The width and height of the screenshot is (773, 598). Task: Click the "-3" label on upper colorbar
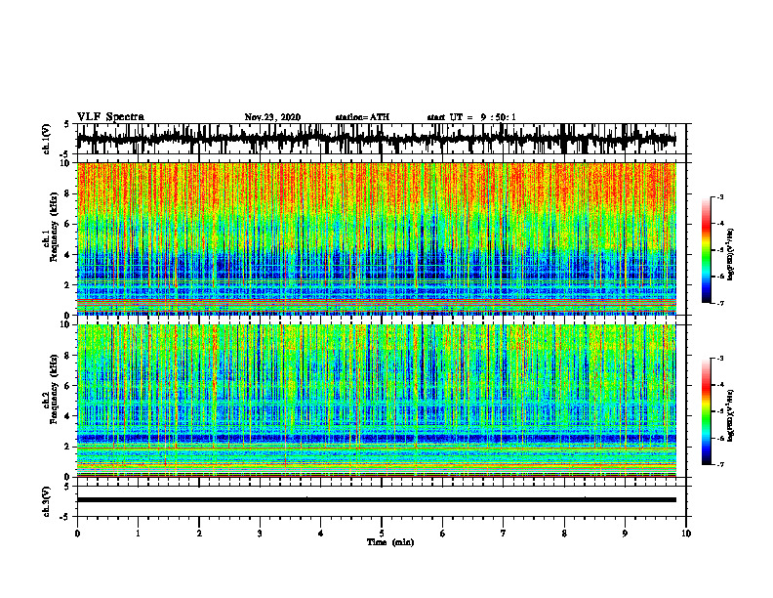[720, 196]
